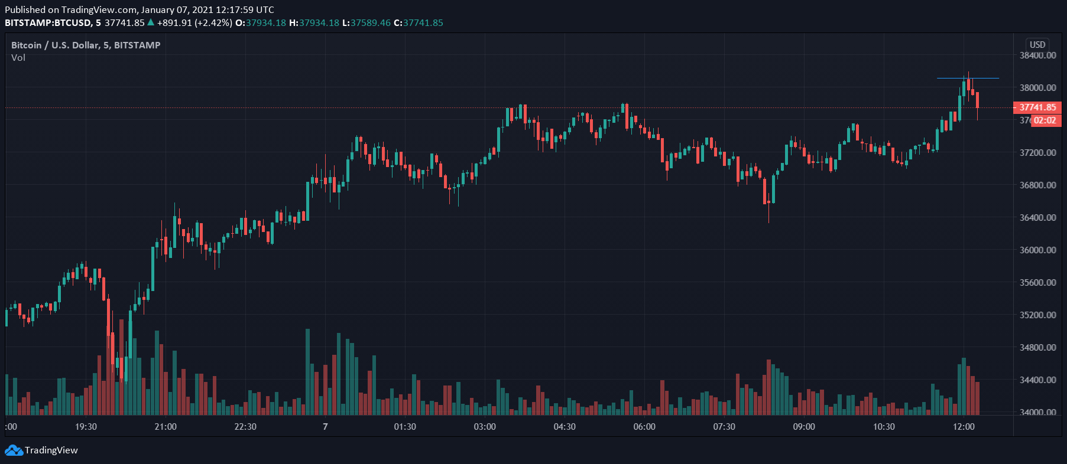Click the 01:30 time axis label
Screen dimensions: 1067x464
[x=405, y=427]
